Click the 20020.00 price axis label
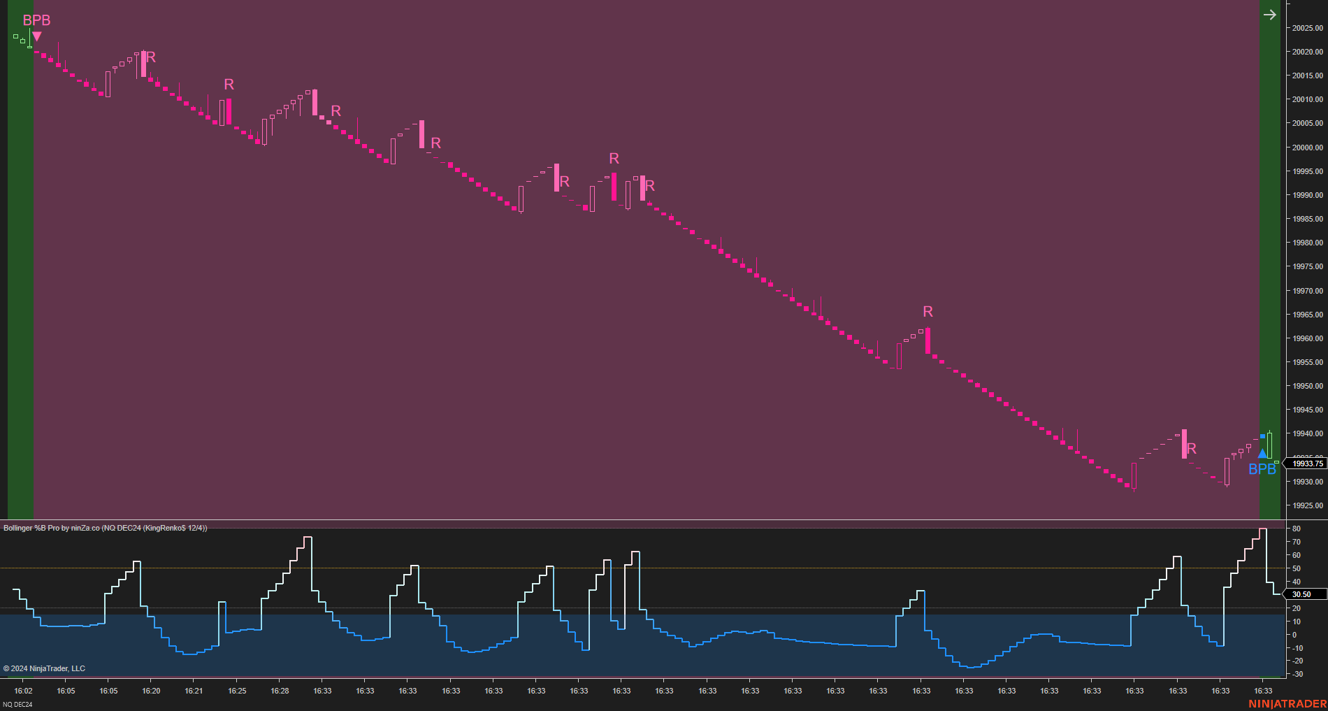The height and width of the screenshot is (711, 1328). (x=1307, y=52)
